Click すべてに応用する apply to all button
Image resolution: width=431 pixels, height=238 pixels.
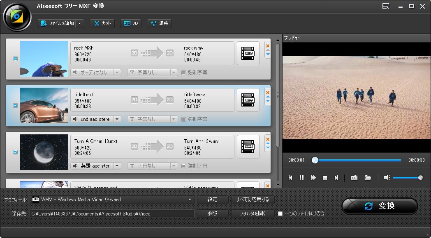(253, 199)
